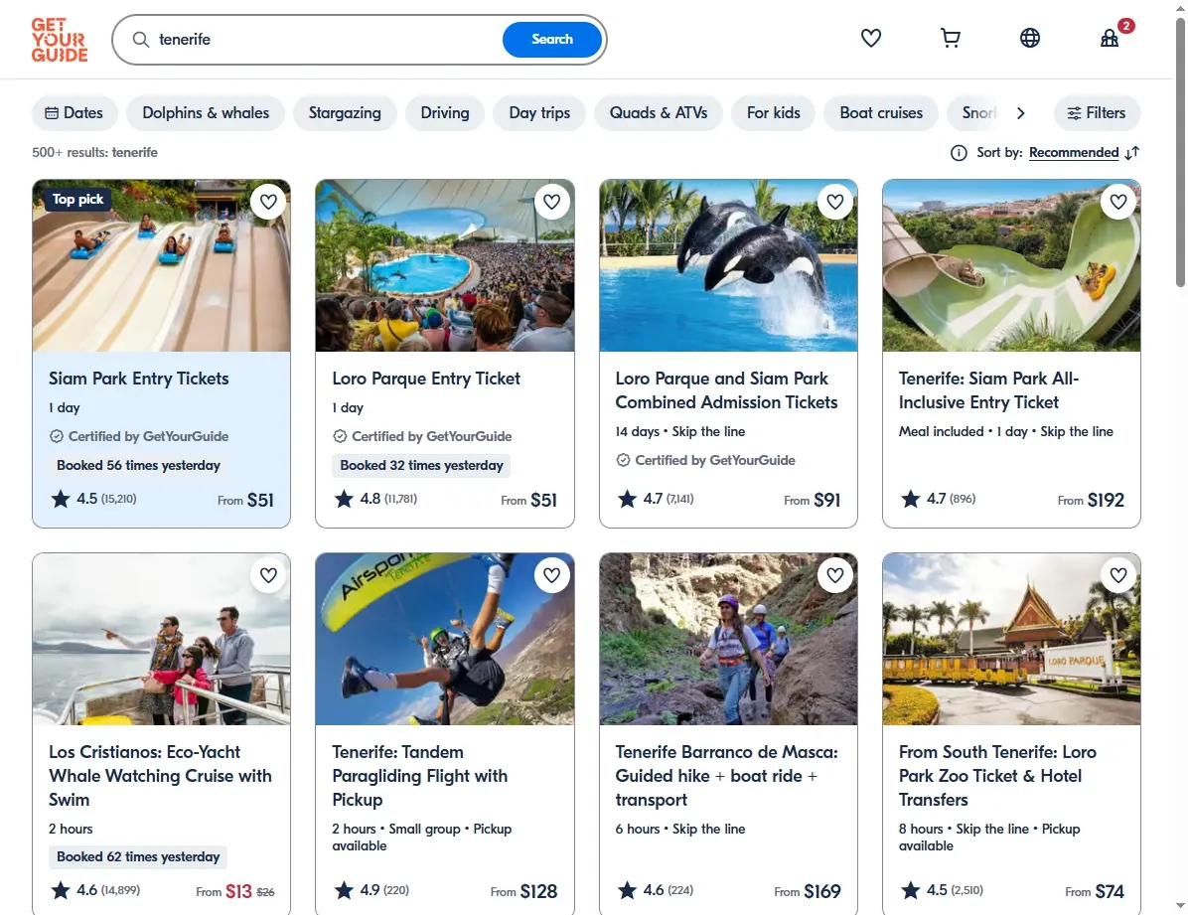Select Day trips category chip
Image resolution: width=1188 pixels, height=915 pixels.
point(539,113)
